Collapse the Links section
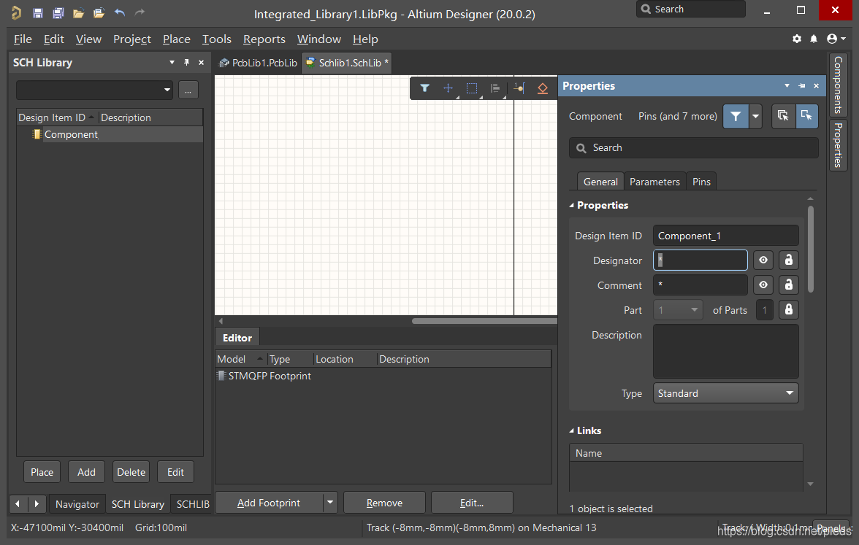The height and width of the screenshot is (545, 859). tap(572, 430)
